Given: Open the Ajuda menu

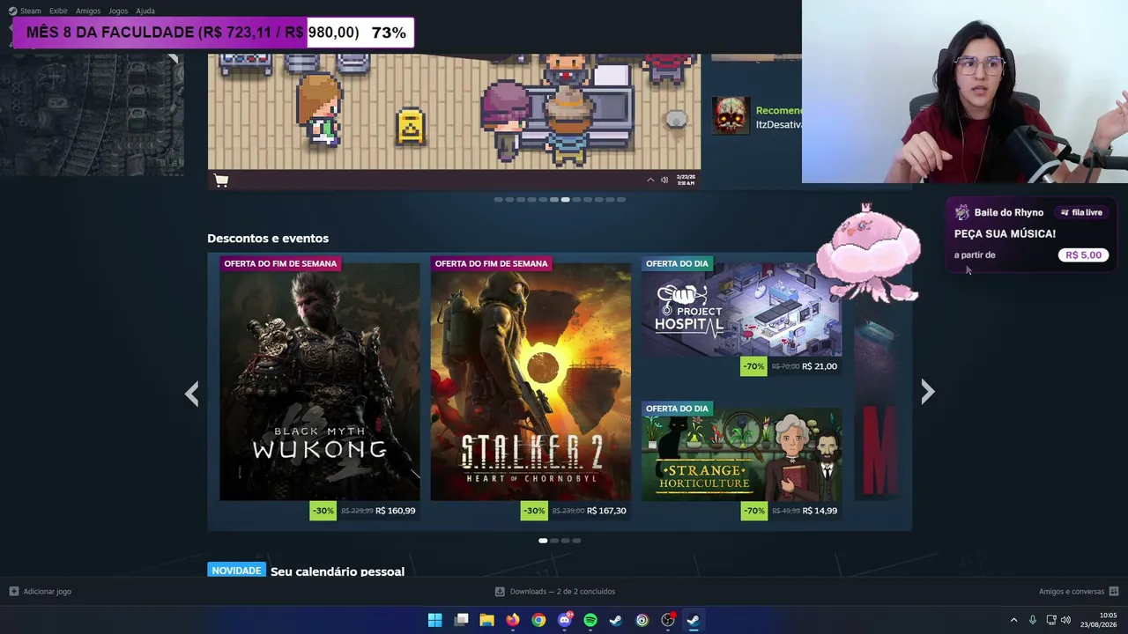Looking at the screenshot, I should coord(145,11).
